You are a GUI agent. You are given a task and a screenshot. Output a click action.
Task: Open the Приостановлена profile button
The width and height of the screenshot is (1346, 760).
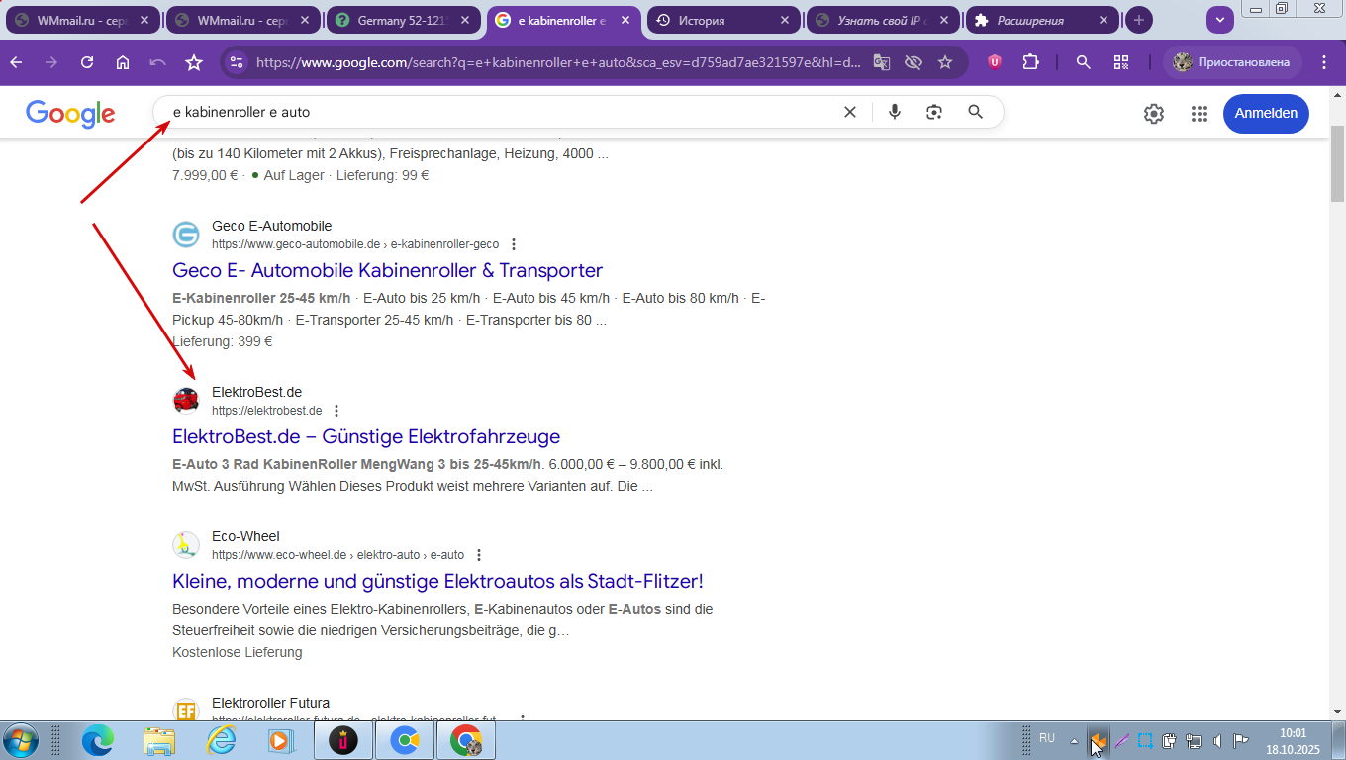tap(1233, 62)
